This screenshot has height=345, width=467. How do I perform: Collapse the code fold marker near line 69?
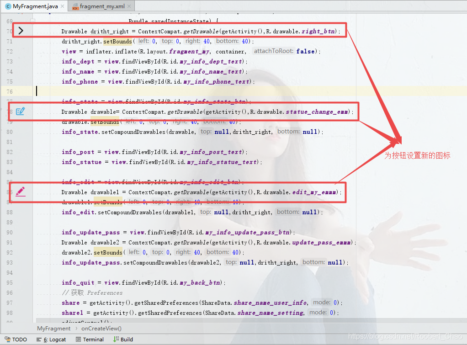click(x=33, y=21)
